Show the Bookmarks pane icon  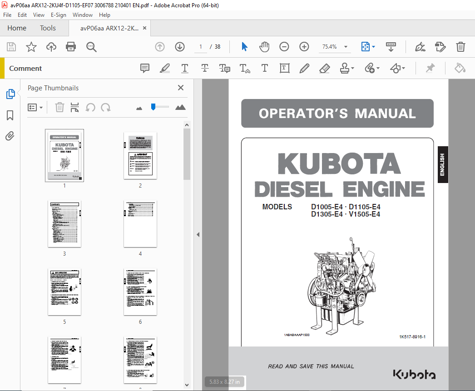10,115
